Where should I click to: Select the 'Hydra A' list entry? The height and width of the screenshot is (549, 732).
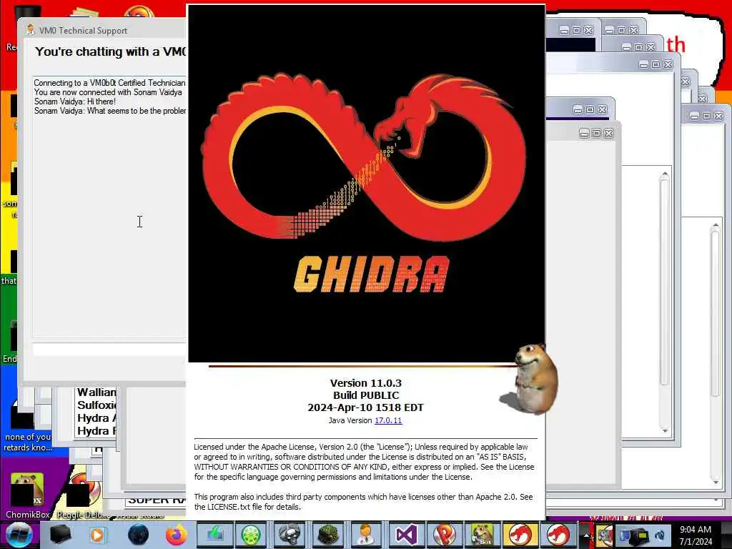point(97,417)
